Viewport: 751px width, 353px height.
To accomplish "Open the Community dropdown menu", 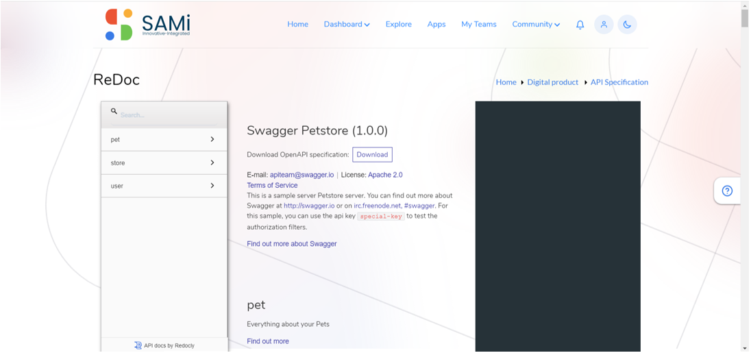I will 536,25.
